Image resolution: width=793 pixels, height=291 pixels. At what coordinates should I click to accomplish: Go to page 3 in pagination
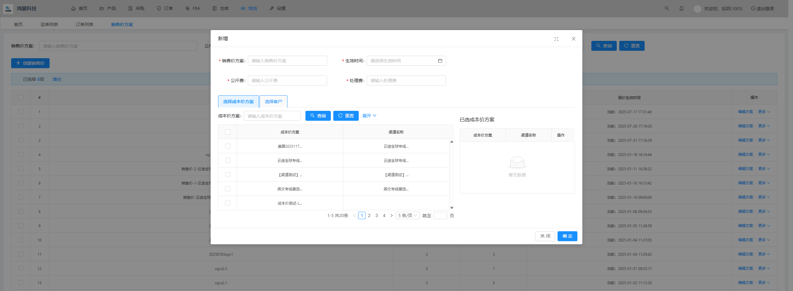[x=377, y=215]
